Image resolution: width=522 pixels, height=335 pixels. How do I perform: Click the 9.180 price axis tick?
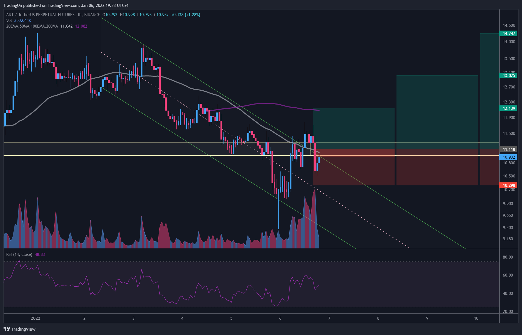click(x=508, y=239)
